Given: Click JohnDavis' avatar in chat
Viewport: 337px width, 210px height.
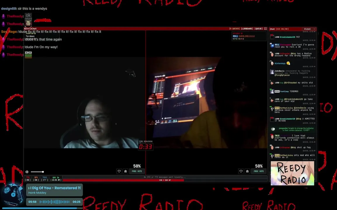Looking at the screenshot, I should (x=272, y=72).
